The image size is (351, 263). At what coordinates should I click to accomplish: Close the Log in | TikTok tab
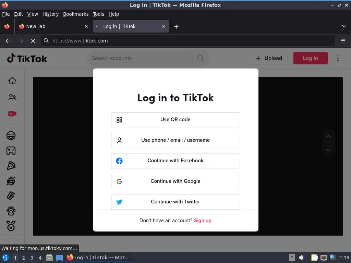164,26
